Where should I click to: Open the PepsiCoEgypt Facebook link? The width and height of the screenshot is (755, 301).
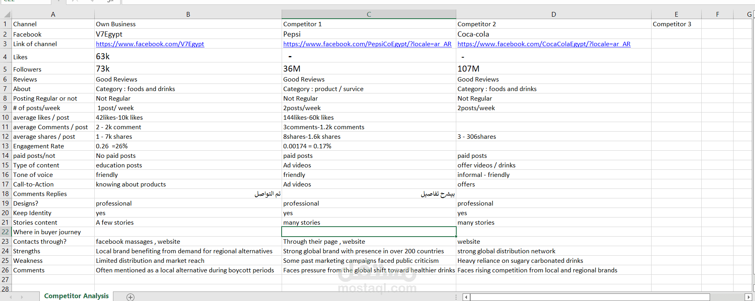(x=367, y=44)
